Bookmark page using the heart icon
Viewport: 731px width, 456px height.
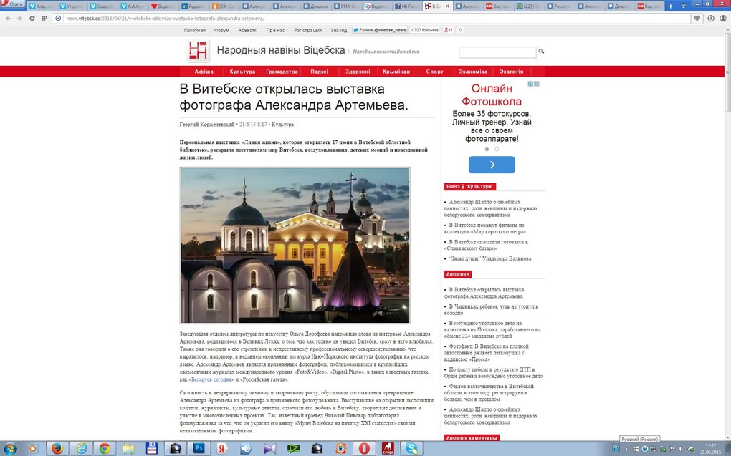[697, 19]
